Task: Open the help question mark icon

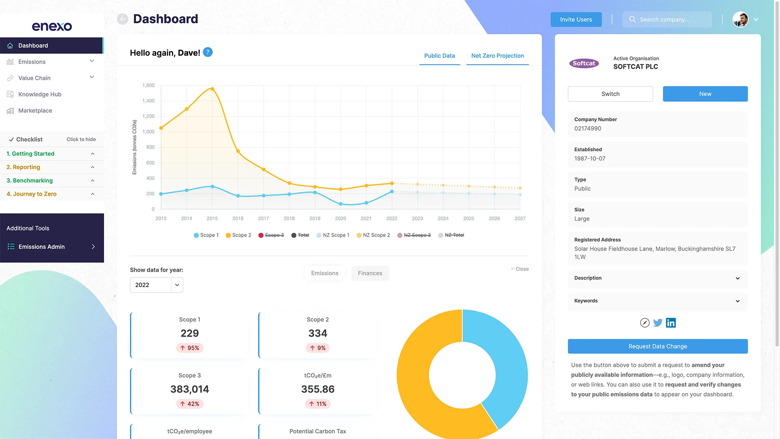Action: (x=208, y=52)
